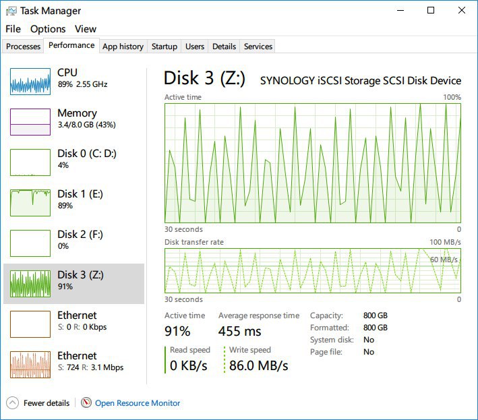The image size is (478, 420).
Task: Expand the View menu
Action: [x=86, y=29]
